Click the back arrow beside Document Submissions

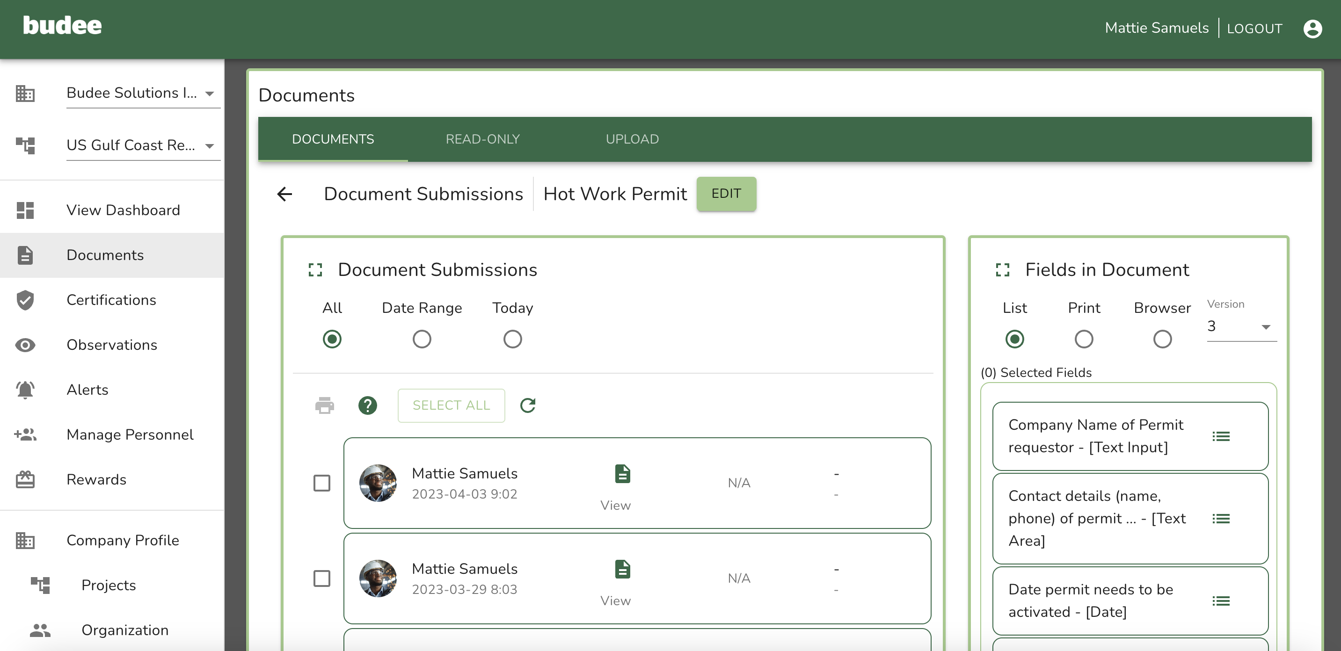coord(284,194)
